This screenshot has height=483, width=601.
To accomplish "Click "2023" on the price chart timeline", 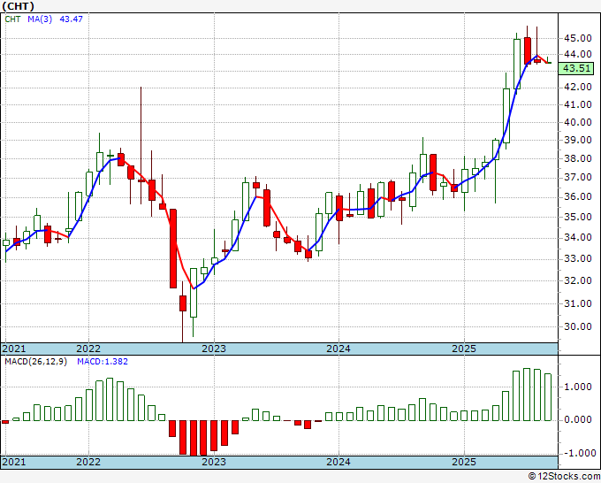I will click(214, 349).
